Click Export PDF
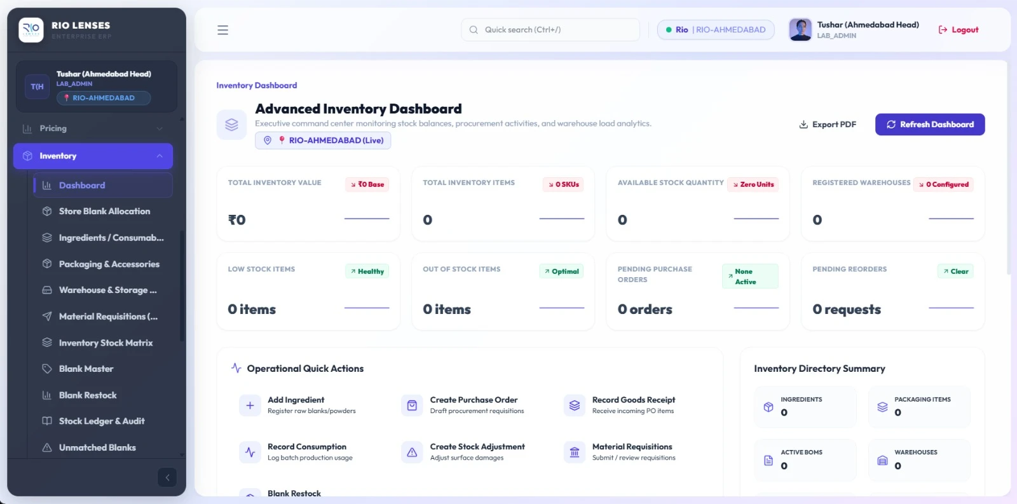Viewport: 1017px width, 504px height. (828, 125)
